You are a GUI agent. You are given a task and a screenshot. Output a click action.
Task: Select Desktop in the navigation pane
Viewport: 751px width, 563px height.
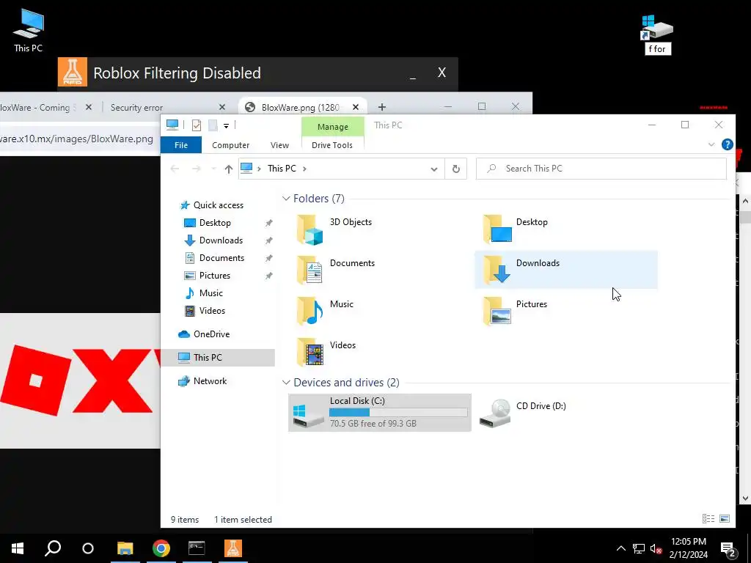[x=215, y=223]
